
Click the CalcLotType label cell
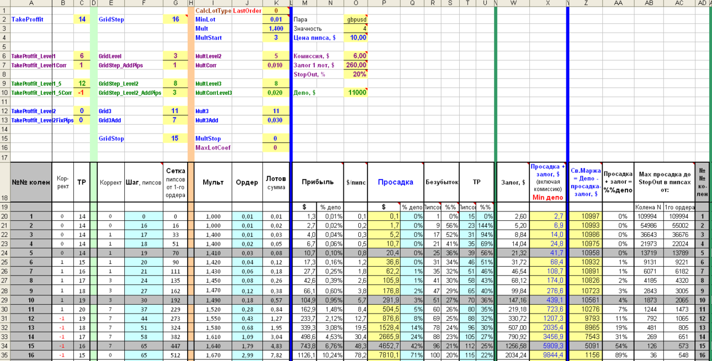point(213,10)
